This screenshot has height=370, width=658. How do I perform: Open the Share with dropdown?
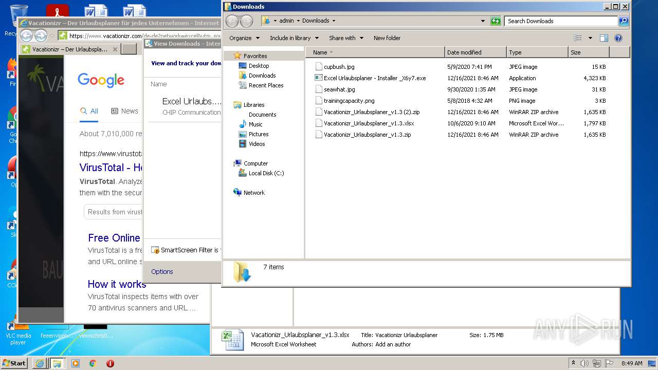[x=346, y=38]
